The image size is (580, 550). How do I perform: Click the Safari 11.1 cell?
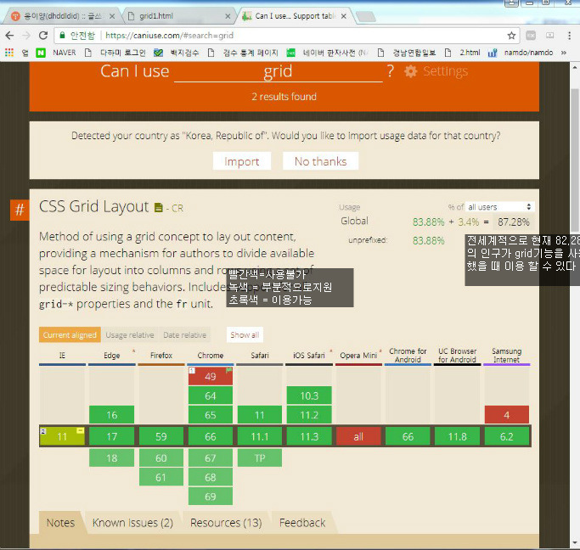[260, 436]
